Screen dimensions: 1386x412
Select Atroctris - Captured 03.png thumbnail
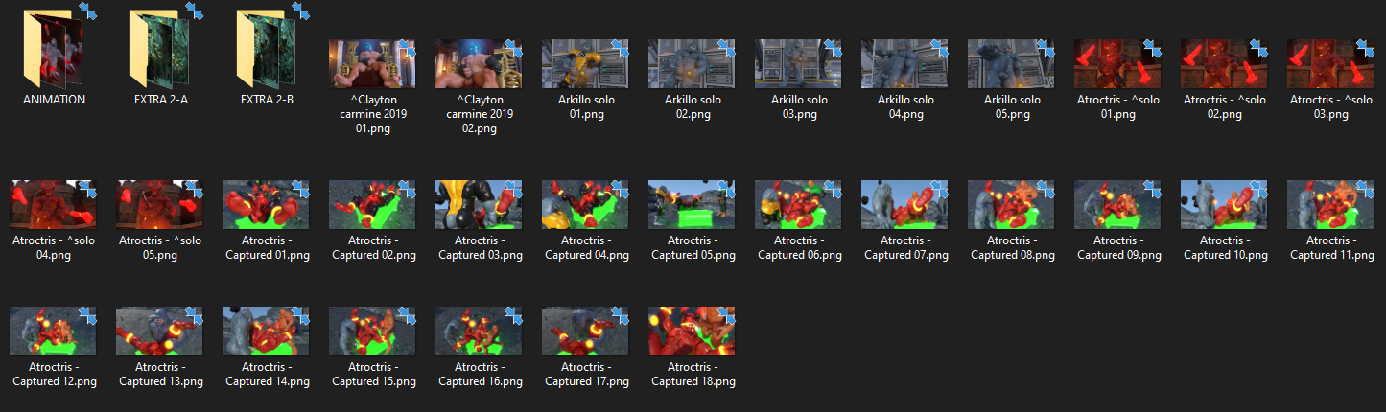click(x=479, y=203)
